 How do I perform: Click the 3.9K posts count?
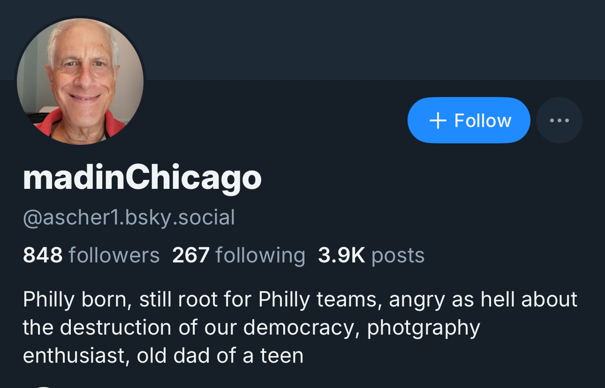click(x=371, y=255)
